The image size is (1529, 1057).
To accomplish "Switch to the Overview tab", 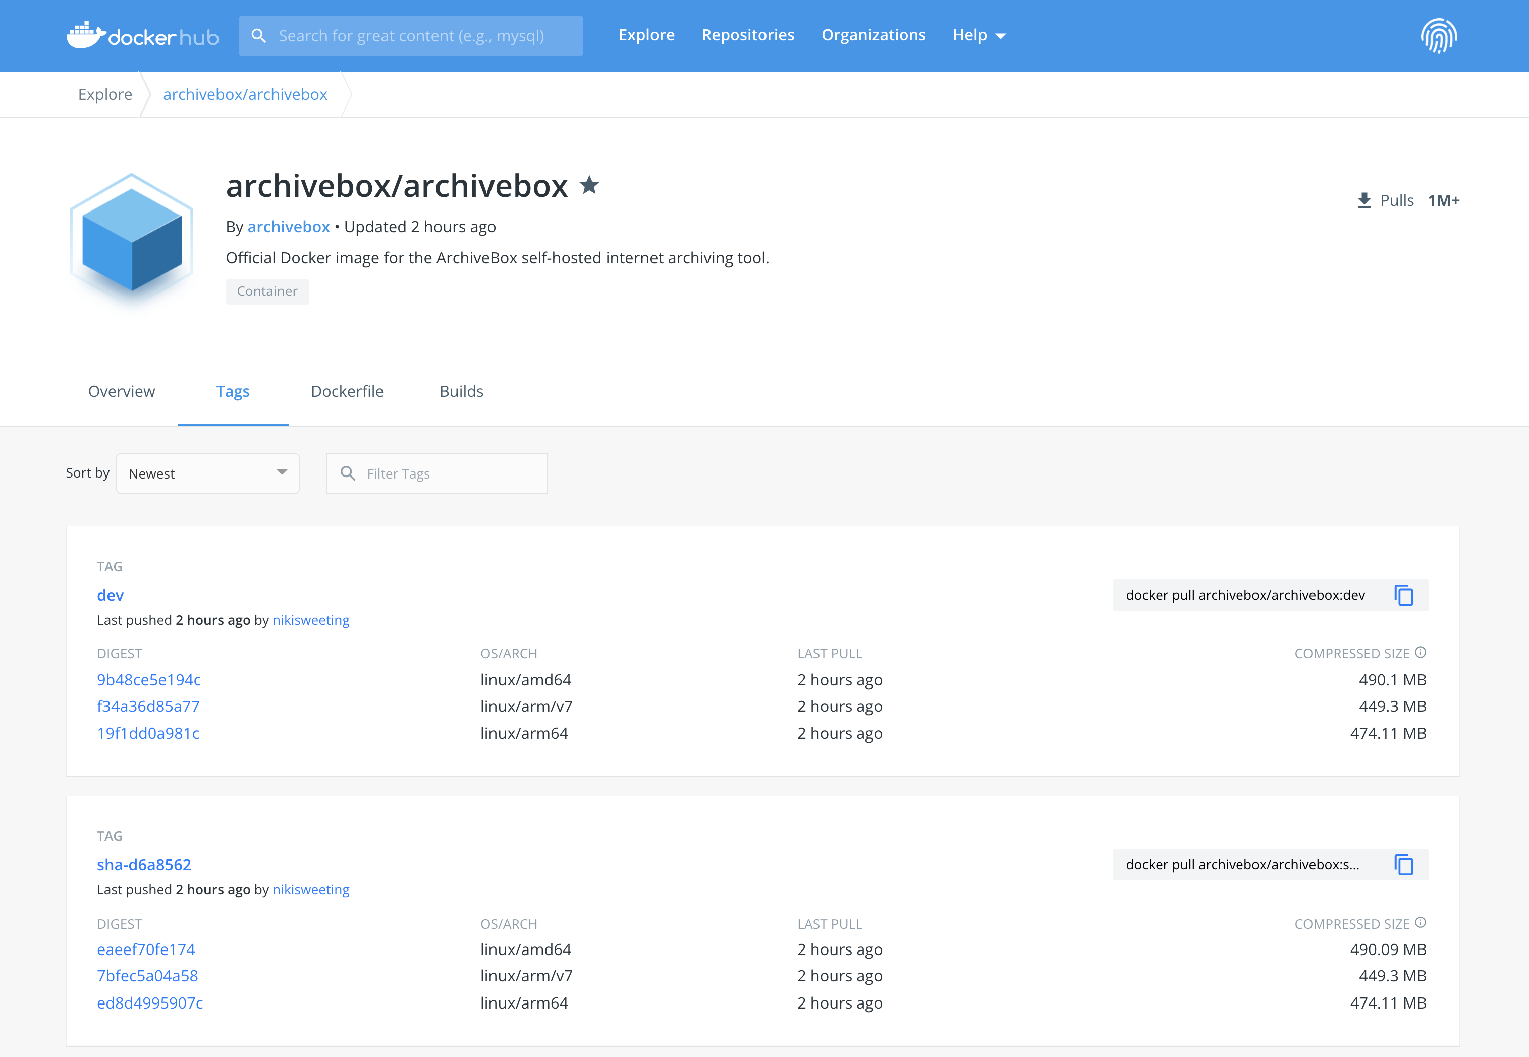I will (x=121, y=391).
